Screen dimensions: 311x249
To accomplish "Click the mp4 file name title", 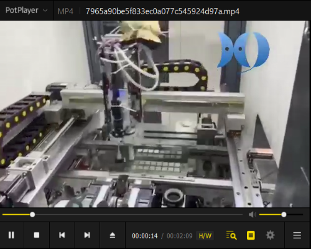I will click(x=162, y=11).
